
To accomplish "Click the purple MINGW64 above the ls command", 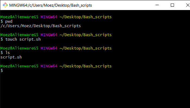I will coord(49,48).
